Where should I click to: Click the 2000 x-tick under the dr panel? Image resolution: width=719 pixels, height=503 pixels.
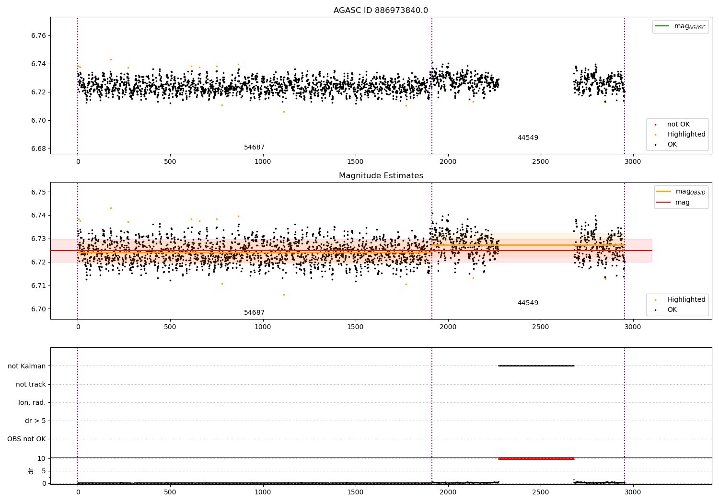coord(448,492)
